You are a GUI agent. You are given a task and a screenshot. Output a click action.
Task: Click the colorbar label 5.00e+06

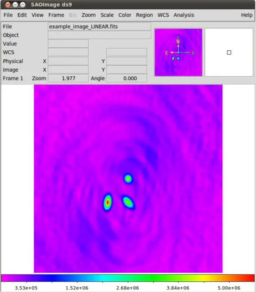[229, 288]
